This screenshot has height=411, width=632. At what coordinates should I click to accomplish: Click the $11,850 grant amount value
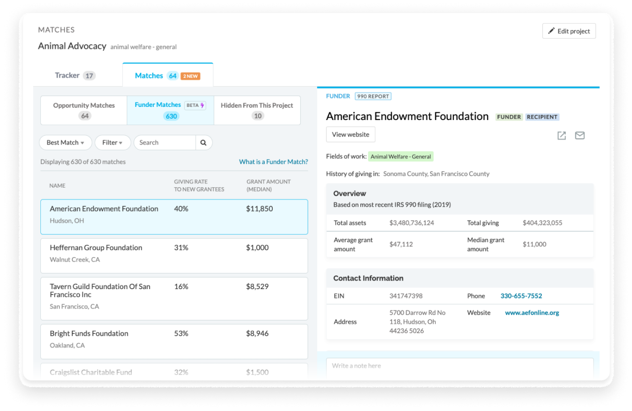(x=259, y=209)
